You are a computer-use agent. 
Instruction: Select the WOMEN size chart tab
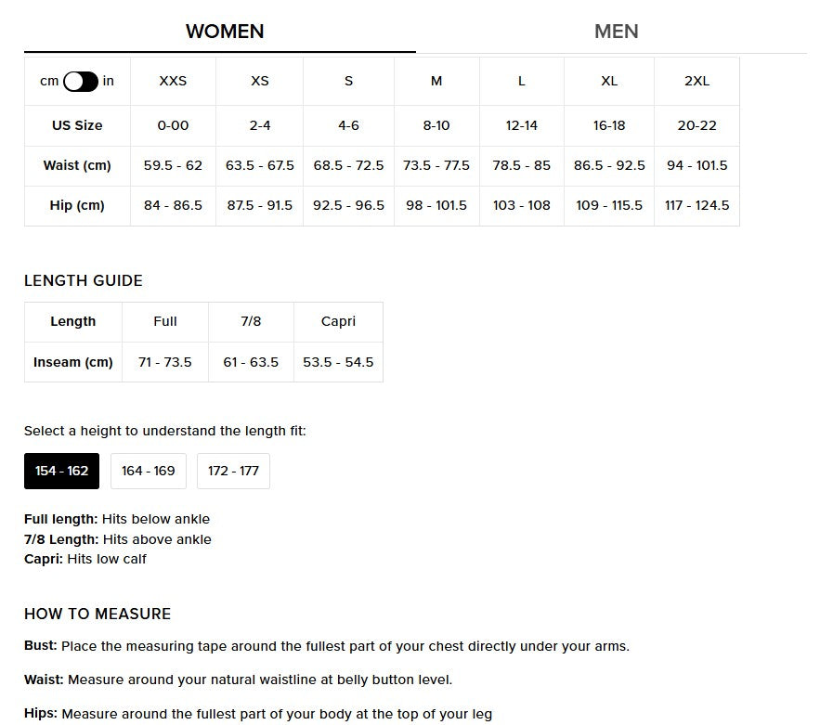point(225,32)
